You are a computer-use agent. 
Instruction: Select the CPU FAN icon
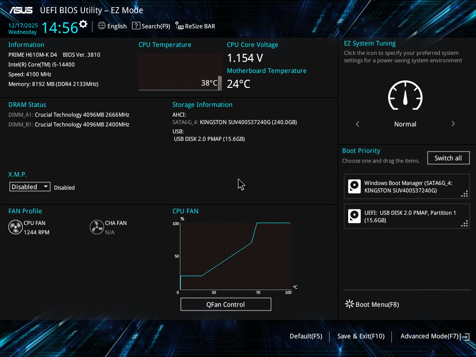[15, 227]
